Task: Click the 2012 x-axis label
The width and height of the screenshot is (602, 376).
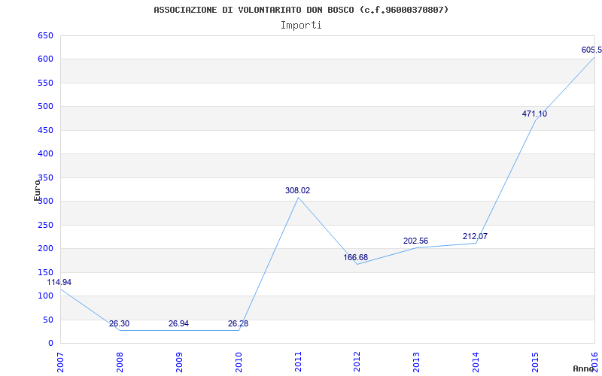Action: (x=357, y=362)
